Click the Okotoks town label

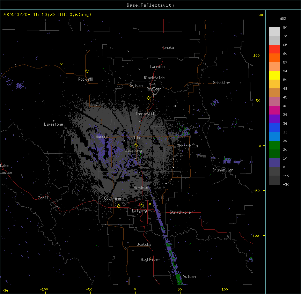tap(144, 244)
